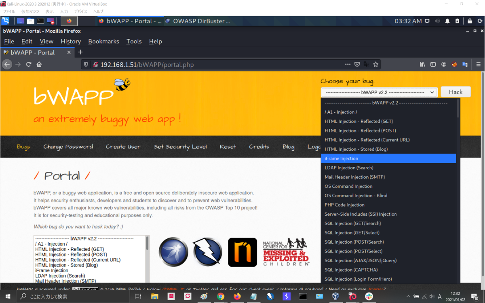485x303 pixels.
Task: Open the Firefox Edit menu
Action: coord(27,41)
